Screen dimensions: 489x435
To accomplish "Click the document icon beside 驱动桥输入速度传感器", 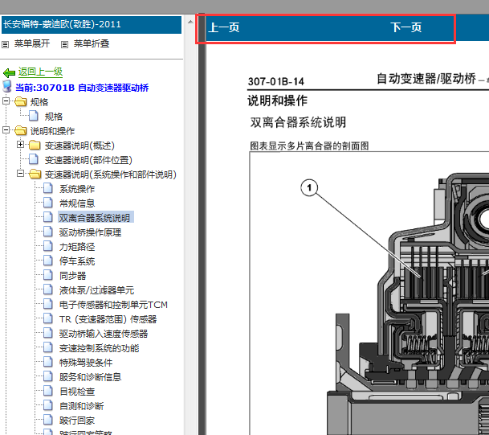I will point(47,333).
